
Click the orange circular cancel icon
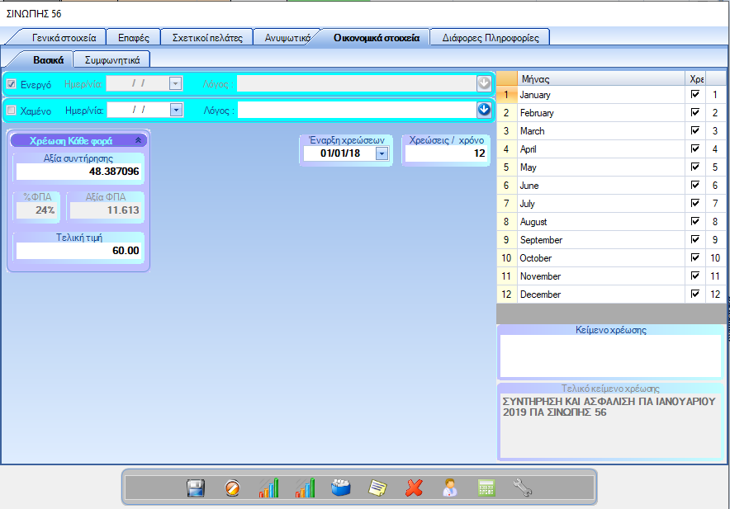tap(233, 488)
